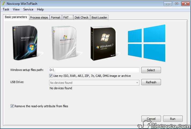Open the Task menu
The height and width of the screenshot is (129, 191).
[6, 9]
